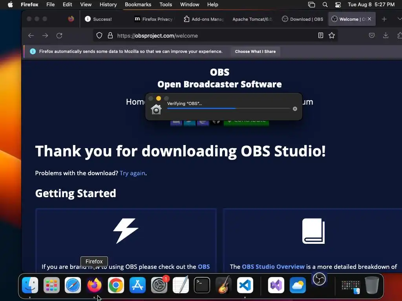Screen dimensions: 402x301
Task: Open the Weather app in the Dock
Action: tap(298, 285)
